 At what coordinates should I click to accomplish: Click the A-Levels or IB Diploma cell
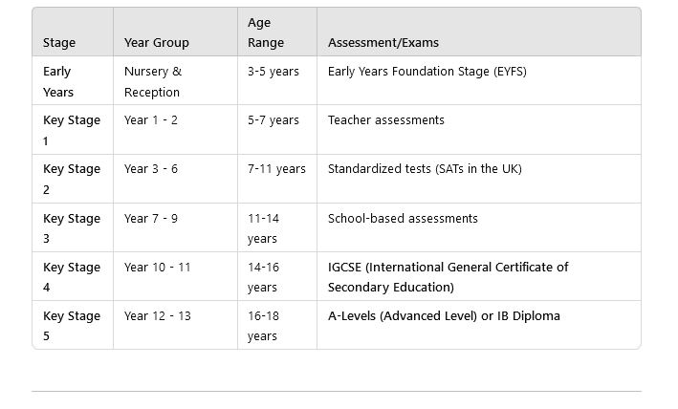tap(479, 325)
